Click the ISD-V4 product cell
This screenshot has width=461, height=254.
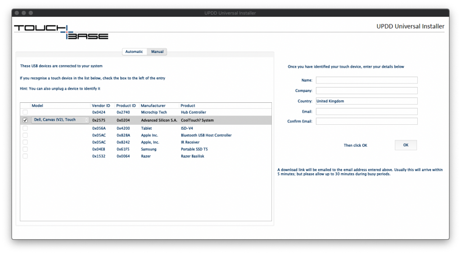click(x=187, y=128)
